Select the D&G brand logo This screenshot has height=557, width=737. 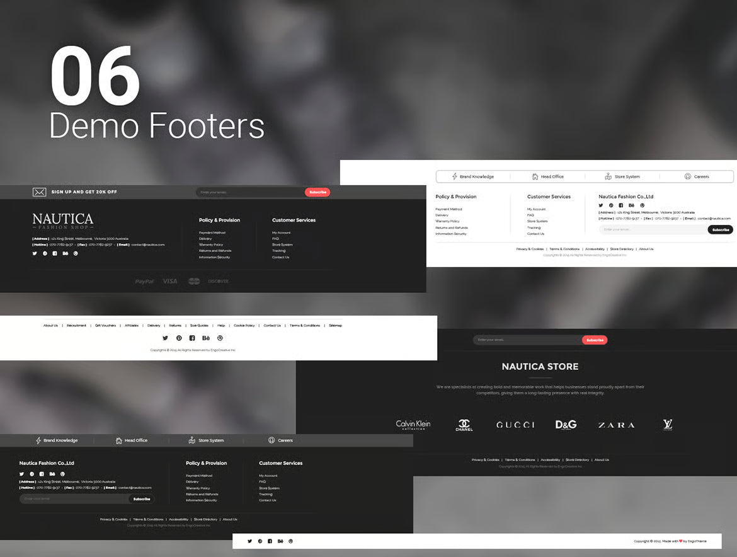pos(566,425)
